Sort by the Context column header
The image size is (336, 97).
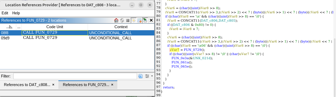121,27
